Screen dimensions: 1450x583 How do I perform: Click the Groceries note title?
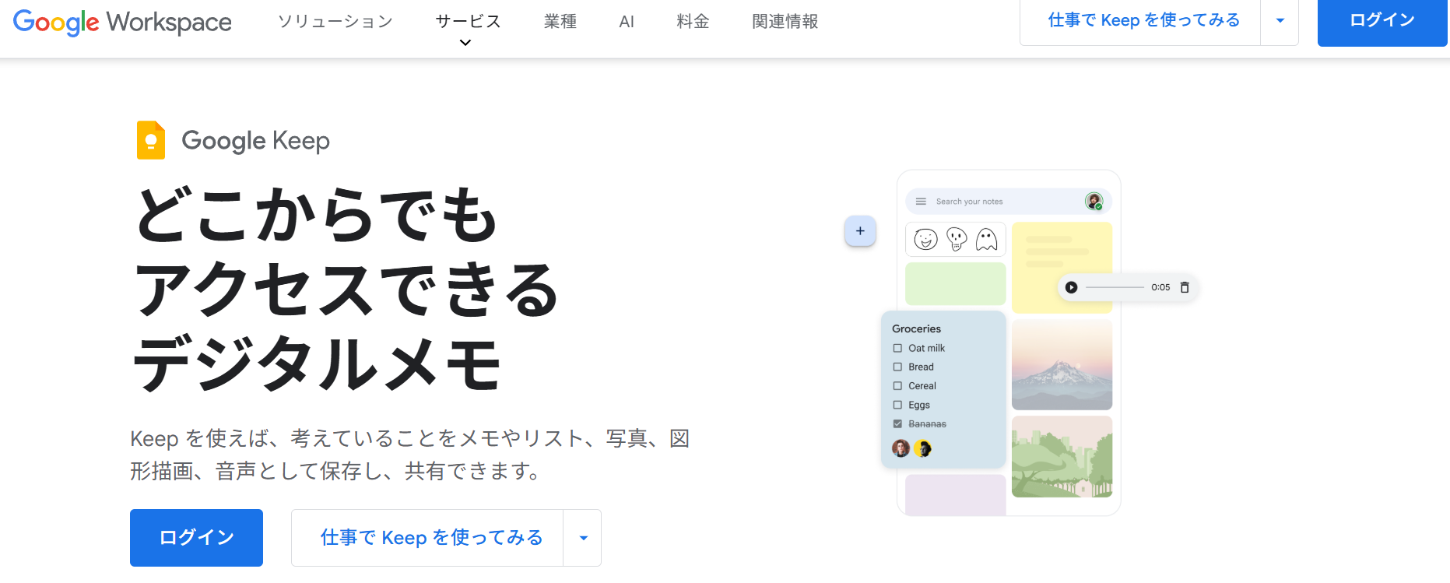point(916,329)
